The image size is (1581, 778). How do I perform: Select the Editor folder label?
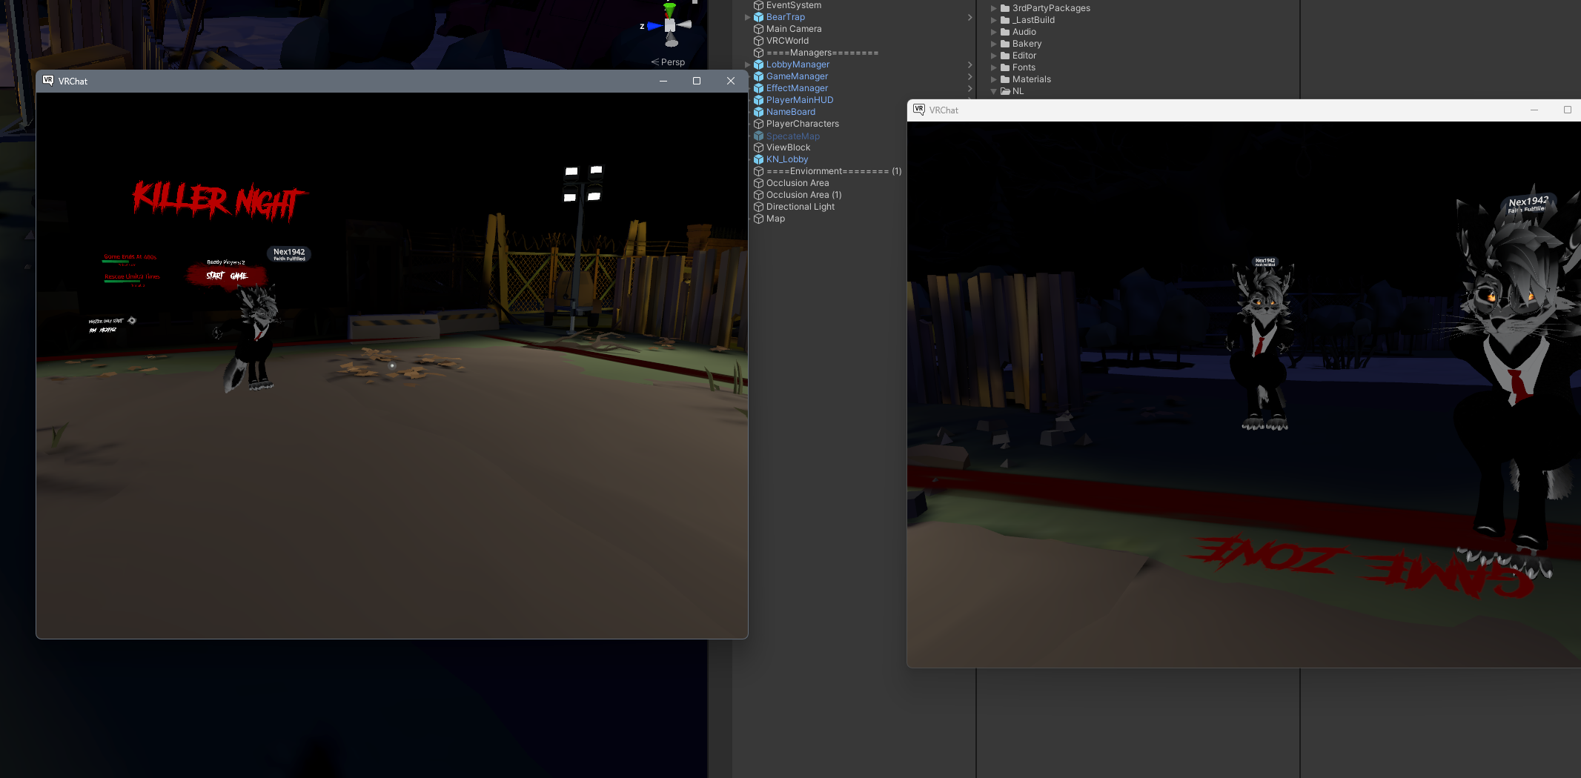1024,56
